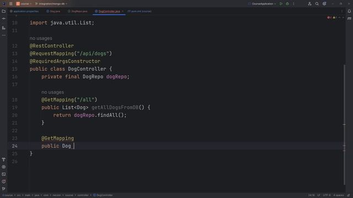Image resolution: width=353 pixels, height=198 pixels.
Task: Open IDE settings gear icon
Action: tap(324, 4)
